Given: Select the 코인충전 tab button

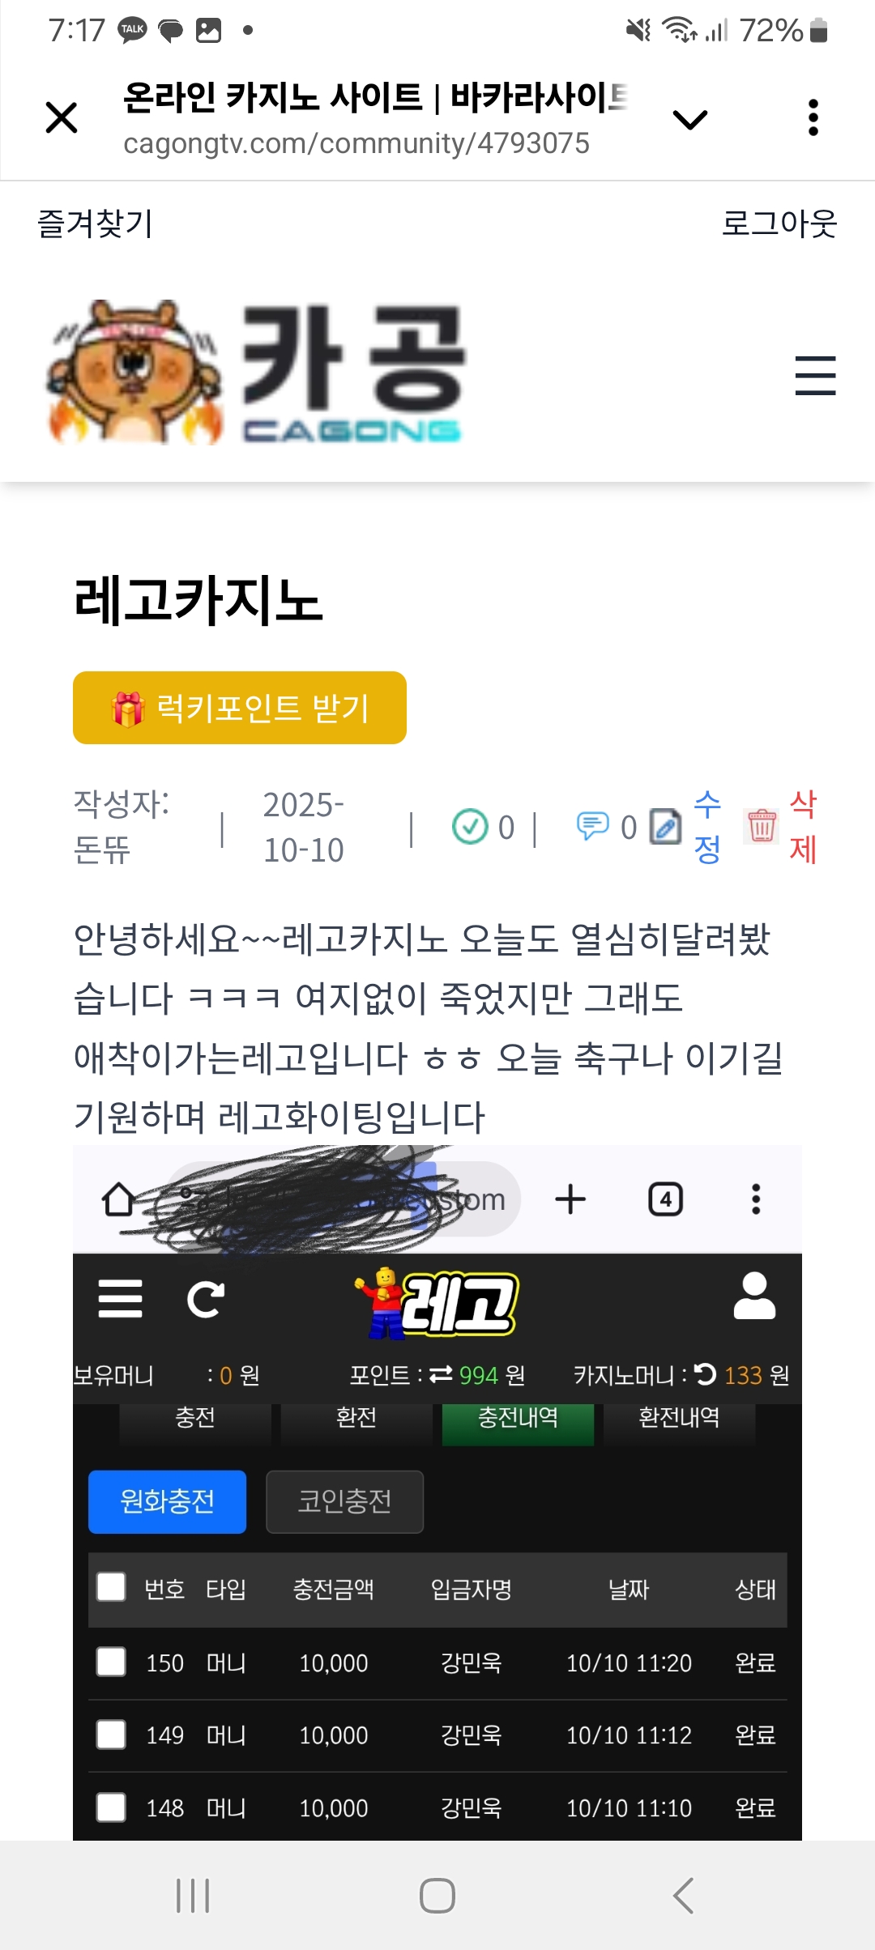Looking at the screenshot, I should (344, 1501).
